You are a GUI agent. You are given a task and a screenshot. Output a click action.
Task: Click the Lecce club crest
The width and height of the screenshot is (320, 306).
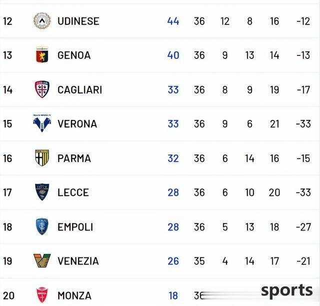coord(42,192)
